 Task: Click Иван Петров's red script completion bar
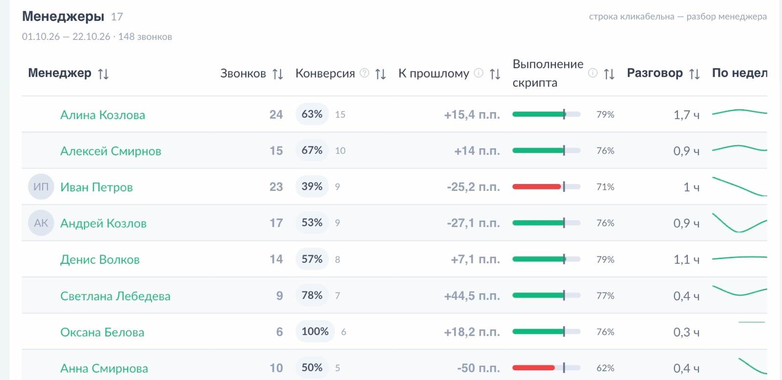click(x=546, y=186)
